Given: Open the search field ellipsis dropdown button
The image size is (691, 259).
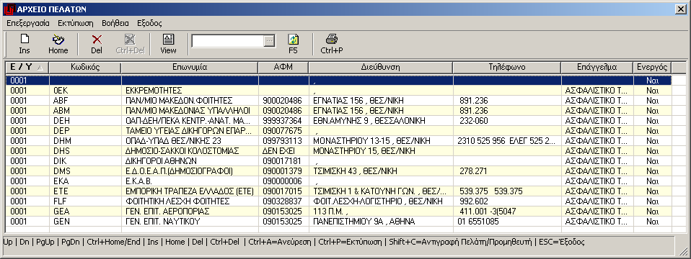Looking at the screenshot, I should tap(270, 41).
